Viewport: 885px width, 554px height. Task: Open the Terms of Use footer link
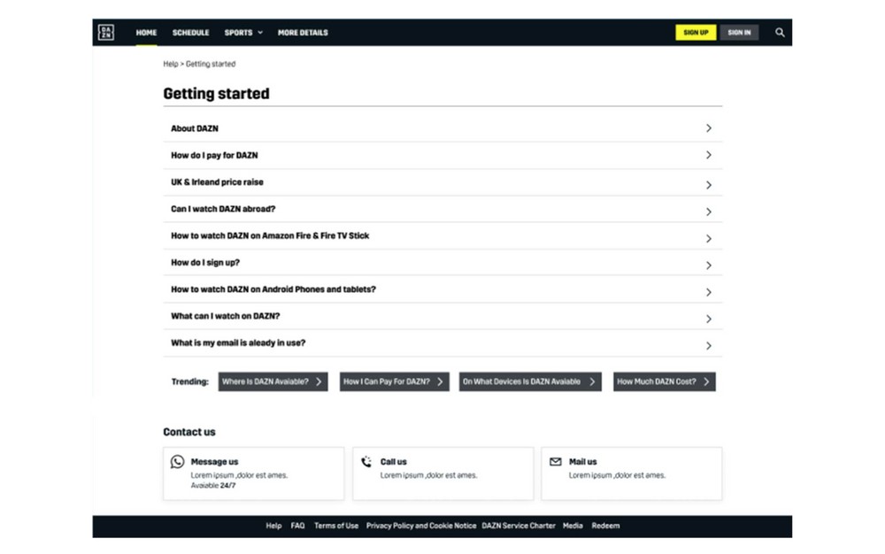pos(336,526)
